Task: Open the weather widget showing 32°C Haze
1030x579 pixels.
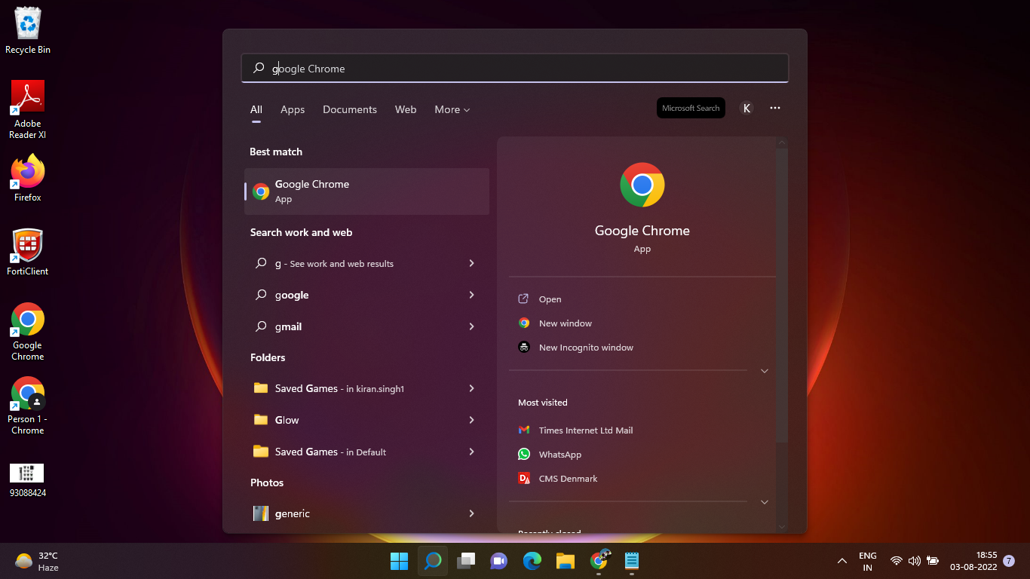Action: click(x=37, y=561)
